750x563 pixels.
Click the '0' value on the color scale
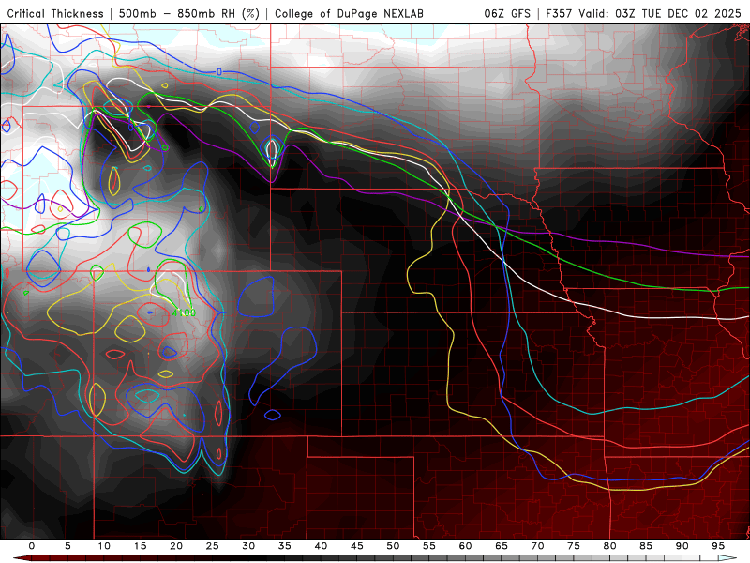(x=32, y=546)
